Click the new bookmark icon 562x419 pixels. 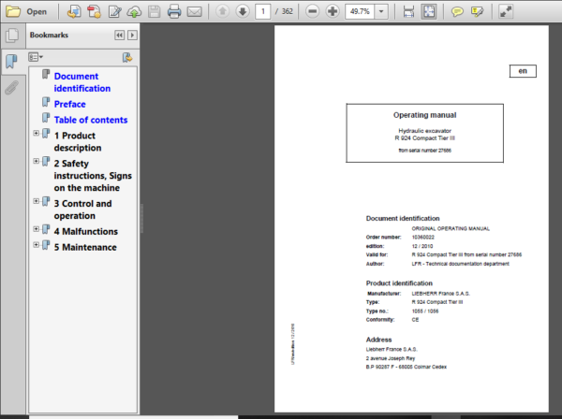coord(127,57)
